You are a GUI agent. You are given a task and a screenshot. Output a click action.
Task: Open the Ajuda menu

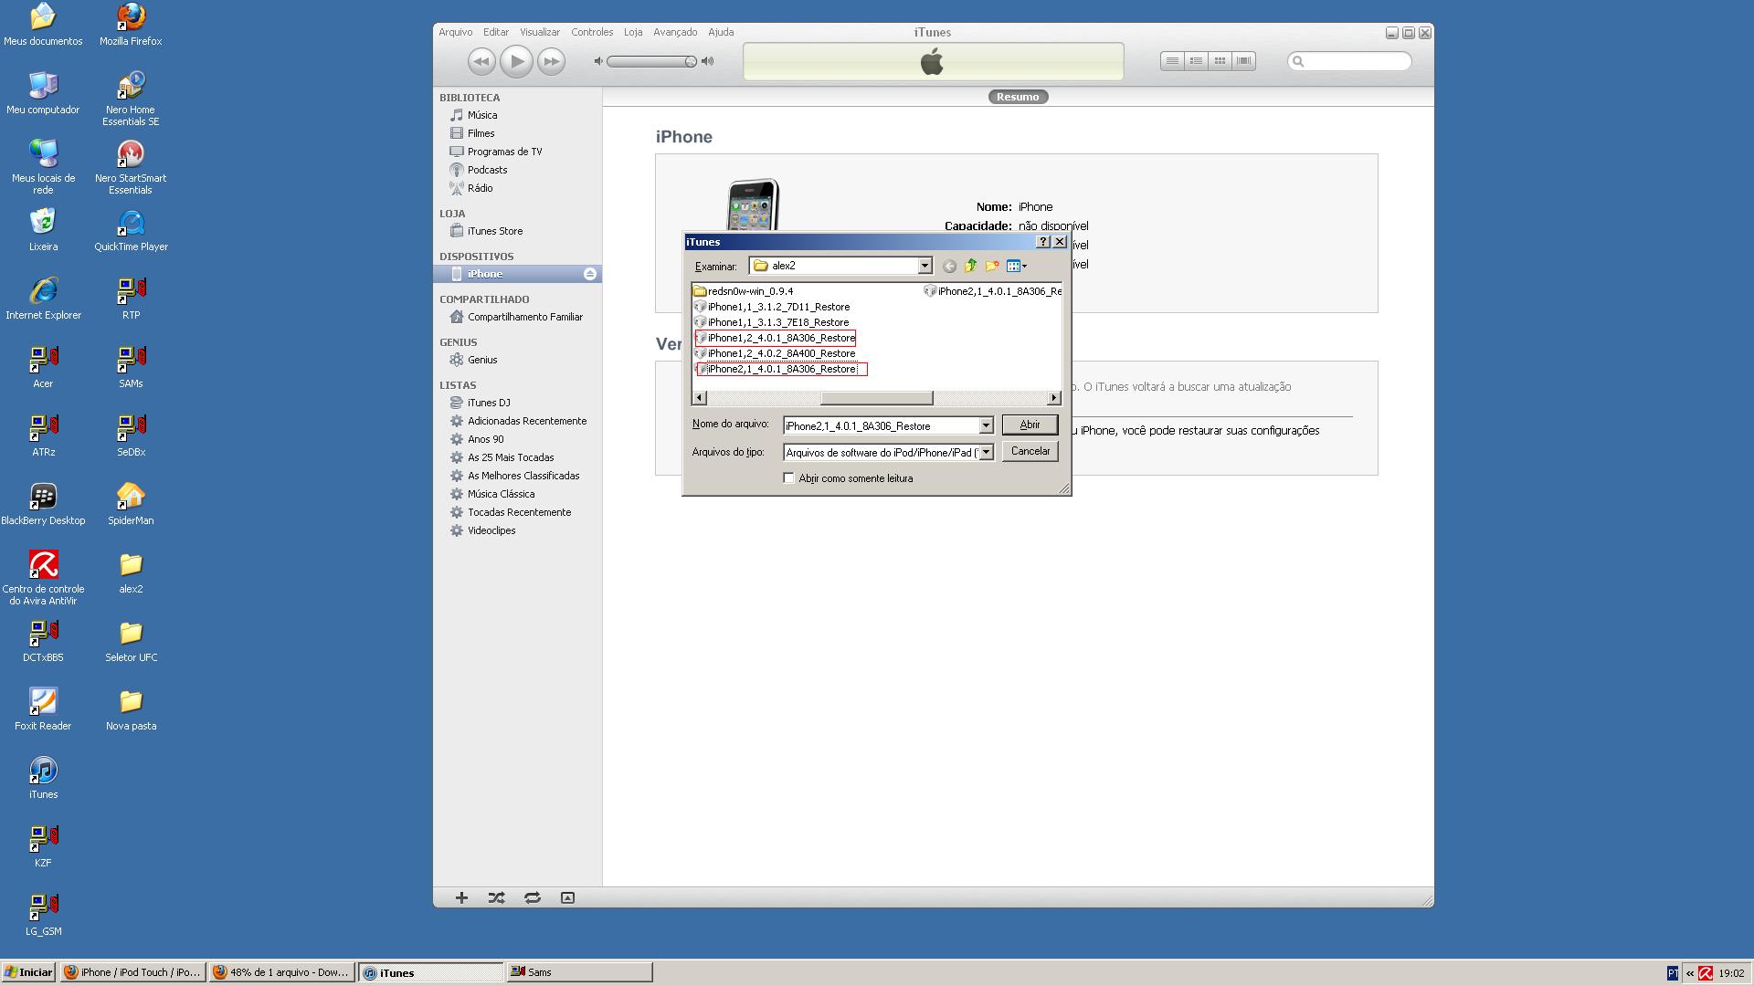coord(721,32)
